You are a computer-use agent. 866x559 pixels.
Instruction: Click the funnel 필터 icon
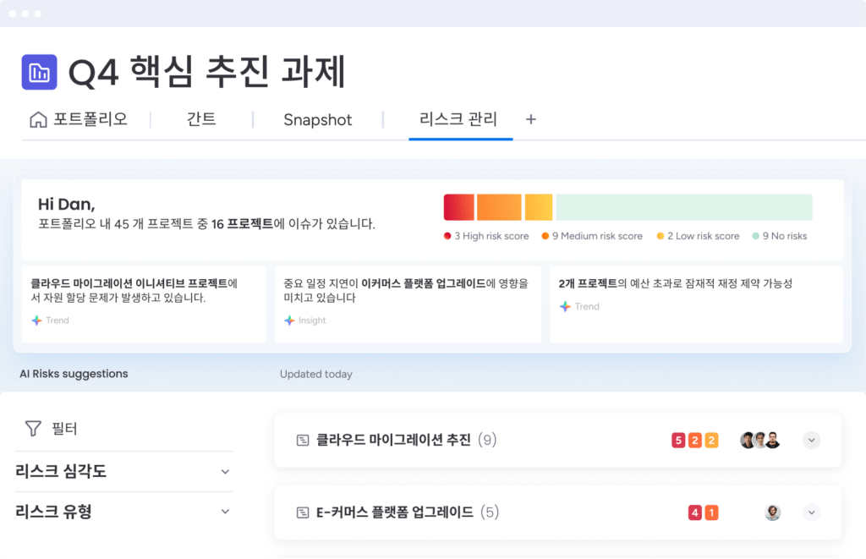pyautogui.click(x=33, y=429)
